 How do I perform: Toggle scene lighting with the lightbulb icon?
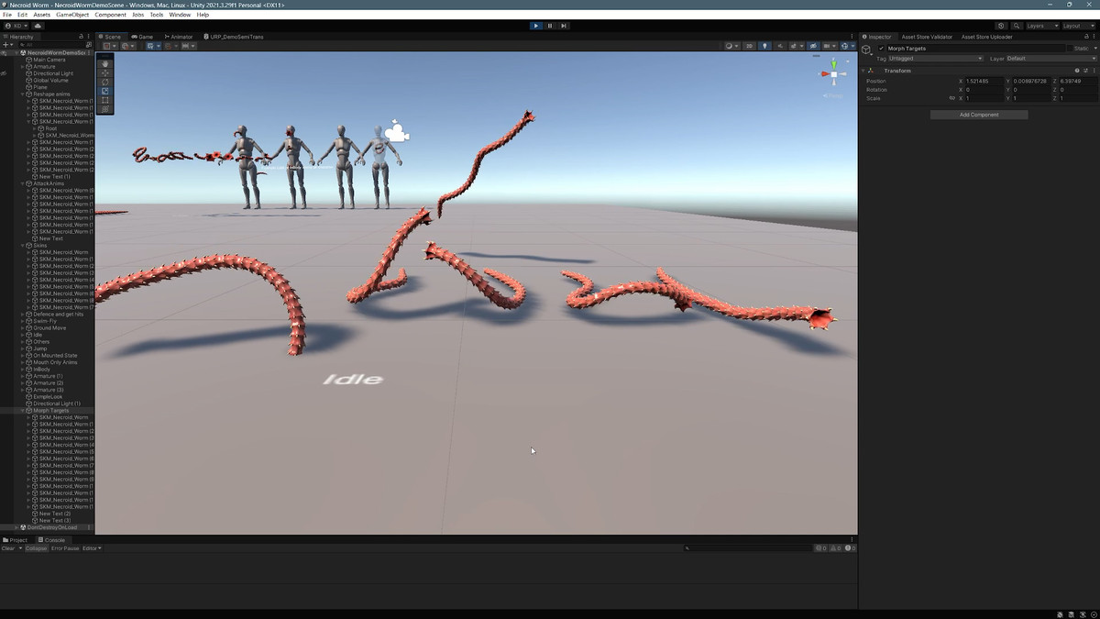click(764, 46)
